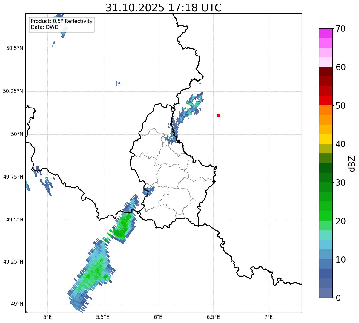Screen dimensions: 359x323
Task: Click the 5°E longitude label
Action: [47, 317]
